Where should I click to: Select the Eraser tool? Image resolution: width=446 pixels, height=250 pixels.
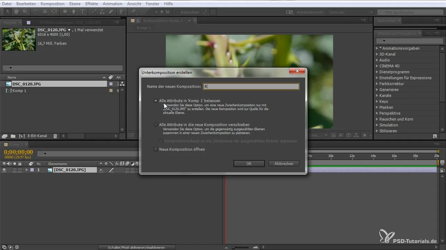point(111,12)
